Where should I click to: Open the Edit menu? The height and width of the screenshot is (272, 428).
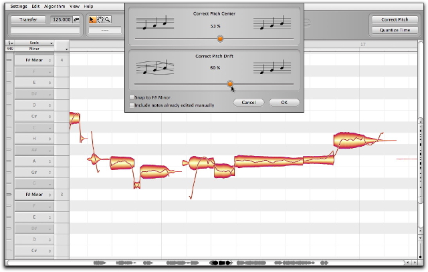(x=35, y=6)
